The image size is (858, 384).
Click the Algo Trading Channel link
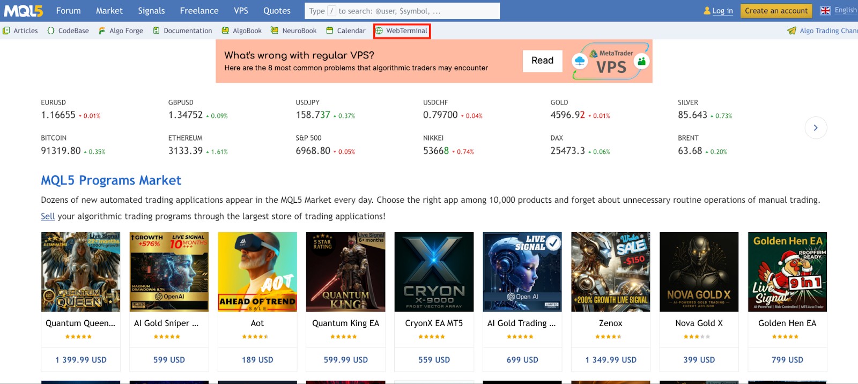pos(829,31)
